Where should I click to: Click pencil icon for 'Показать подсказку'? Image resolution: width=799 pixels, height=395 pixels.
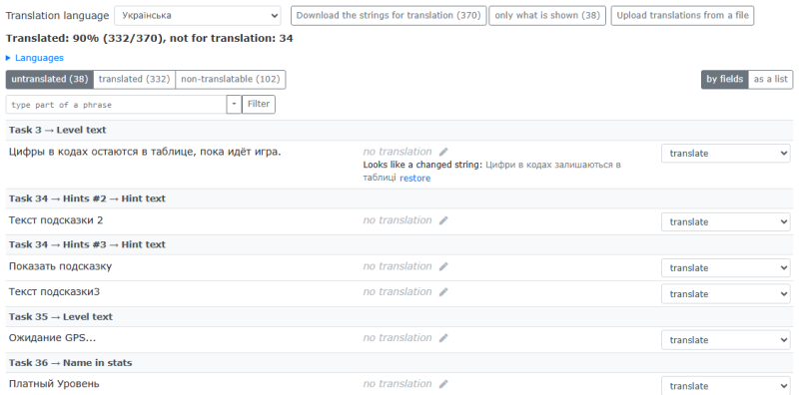click(443, 266)
